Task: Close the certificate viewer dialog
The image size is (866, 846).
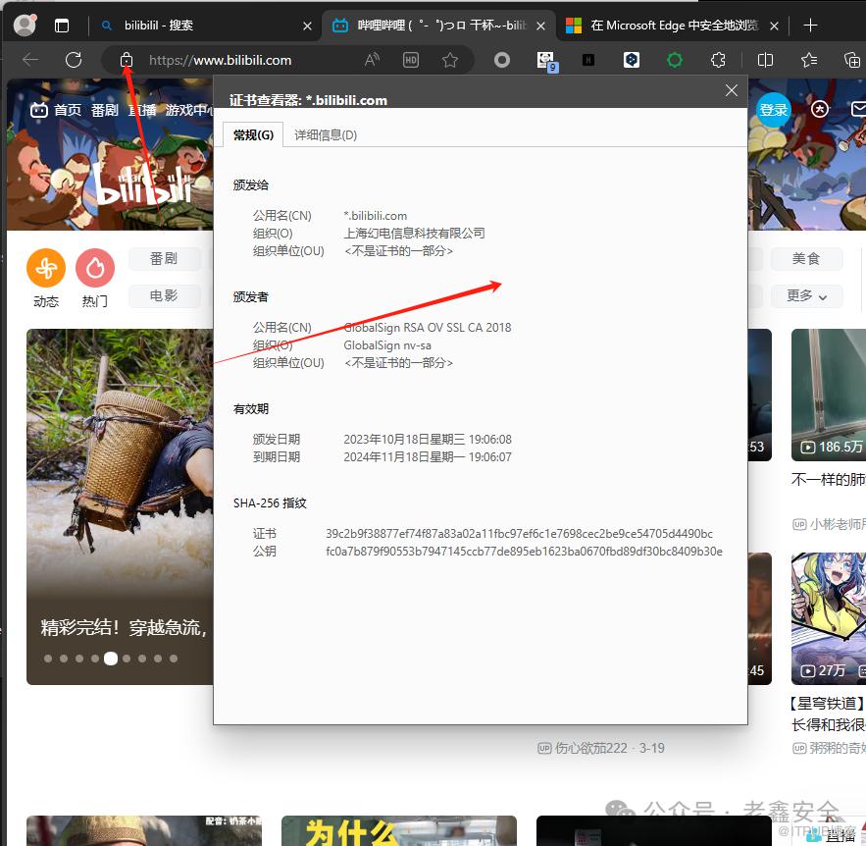Action: tap(731, 90)
